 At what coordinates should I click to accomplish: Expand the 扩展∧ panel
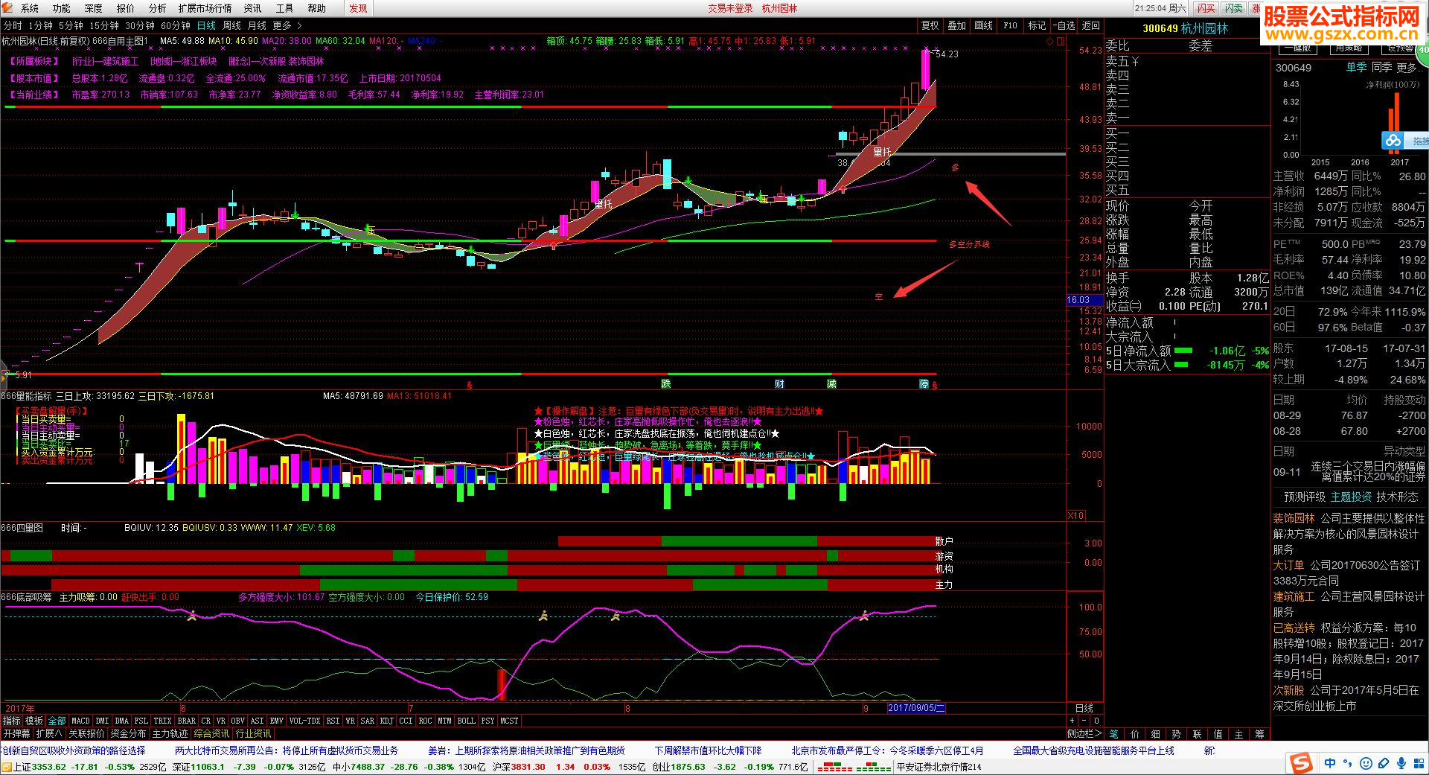tap(49, 733)
